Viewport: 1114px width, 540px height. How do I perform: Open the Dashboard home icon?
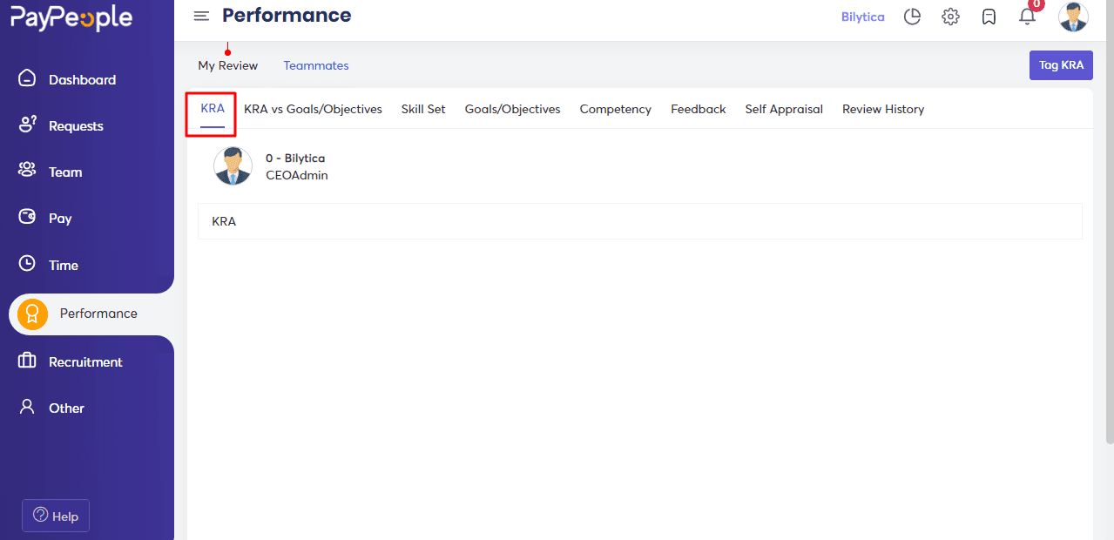27,78
